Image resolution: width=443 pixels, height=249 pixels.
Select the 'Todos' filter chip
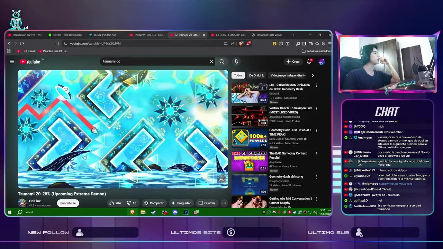(x=238, y=75)
